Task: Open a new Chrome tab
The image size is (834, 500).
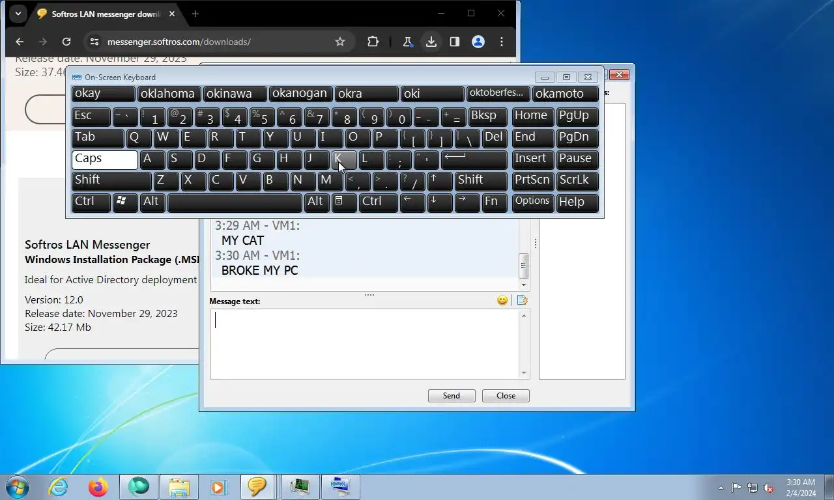Action: tap(195, 14)
